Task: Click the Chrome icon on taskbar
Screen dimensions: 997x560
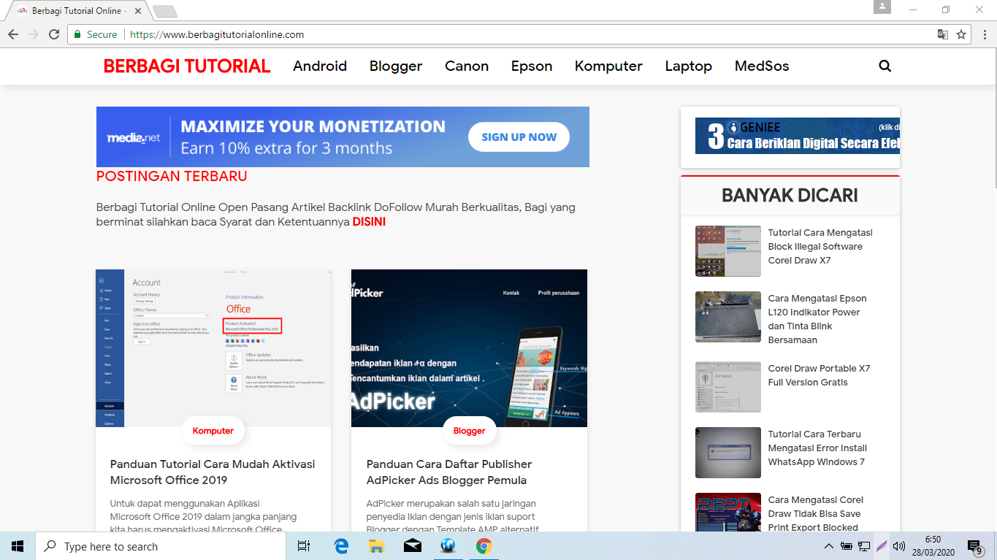Action: (x=484, y=546)
